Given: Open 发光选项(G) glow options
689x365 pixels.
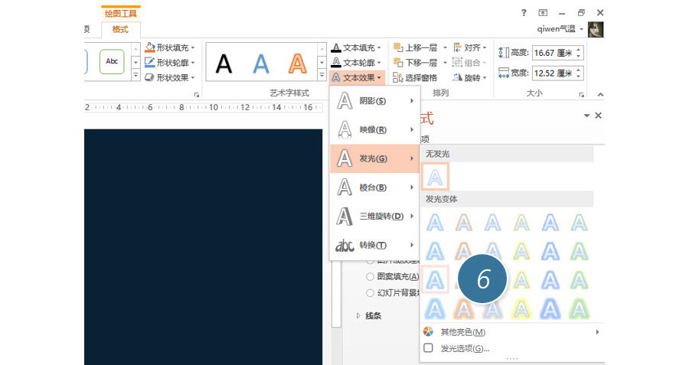Looking at the screenshot, I should coord(512,348).
